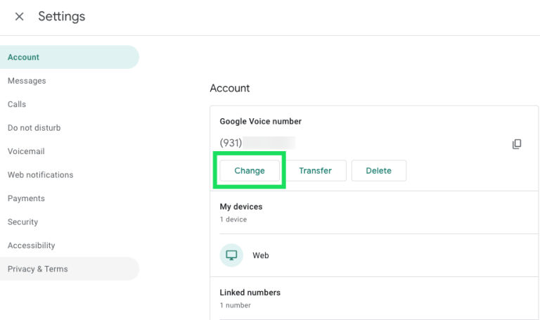Copy the Google Voice number
The height and width of the screenshot is (320, 540).
tap(517, 143)
